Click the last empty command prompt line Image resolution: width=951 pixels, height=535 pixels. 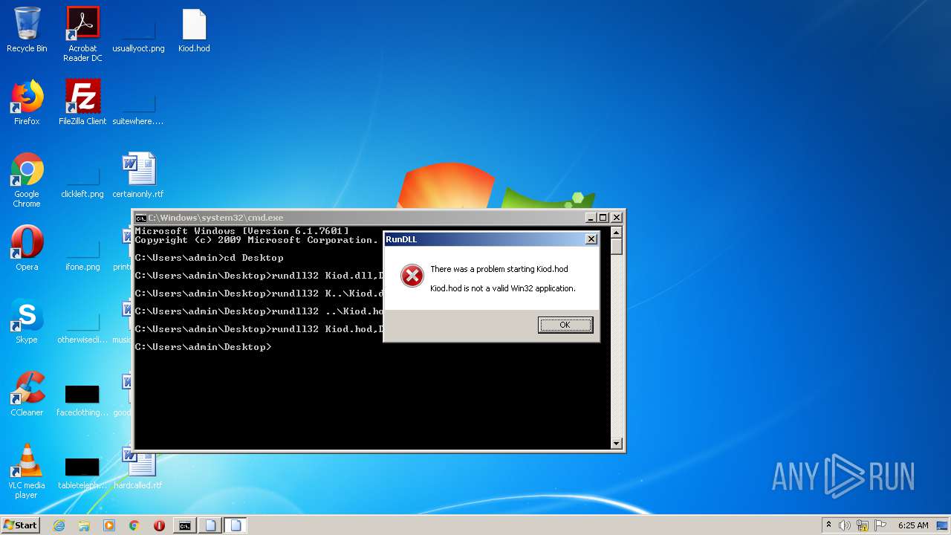pos(204,347)
